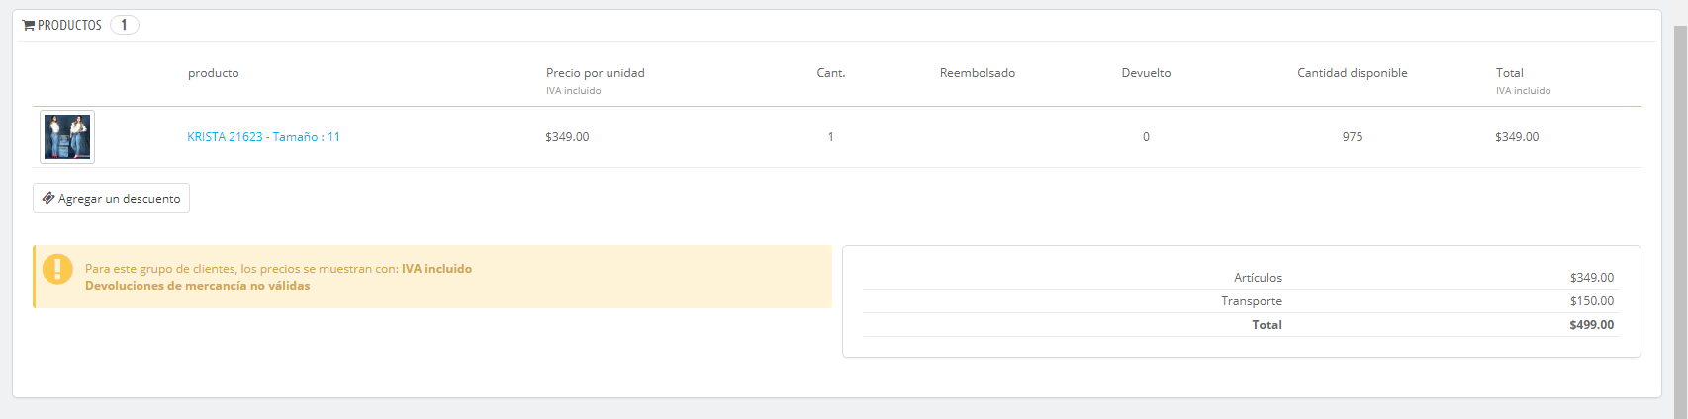Screen dimensions: 1688x419
Task: Click the Cant. column header
Action: (830, 73)
